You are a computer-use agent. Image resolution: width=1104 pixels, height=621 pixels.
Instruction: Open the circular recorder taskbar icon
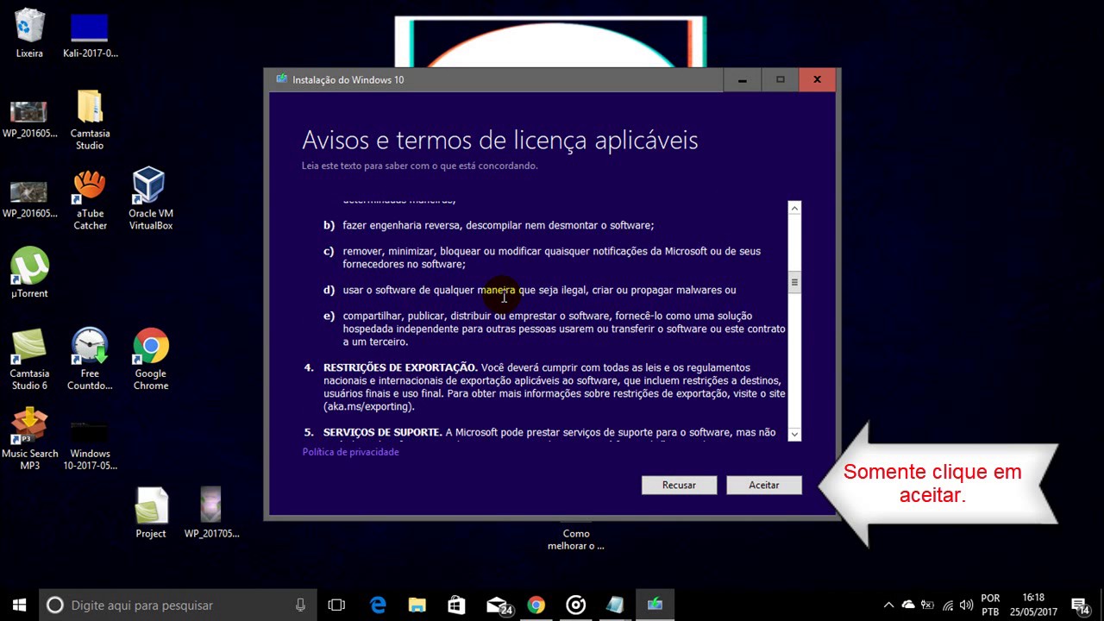click(575, 605)
